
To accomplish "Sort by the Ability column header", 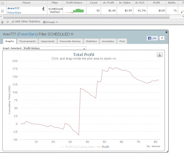I will (172, 3).
